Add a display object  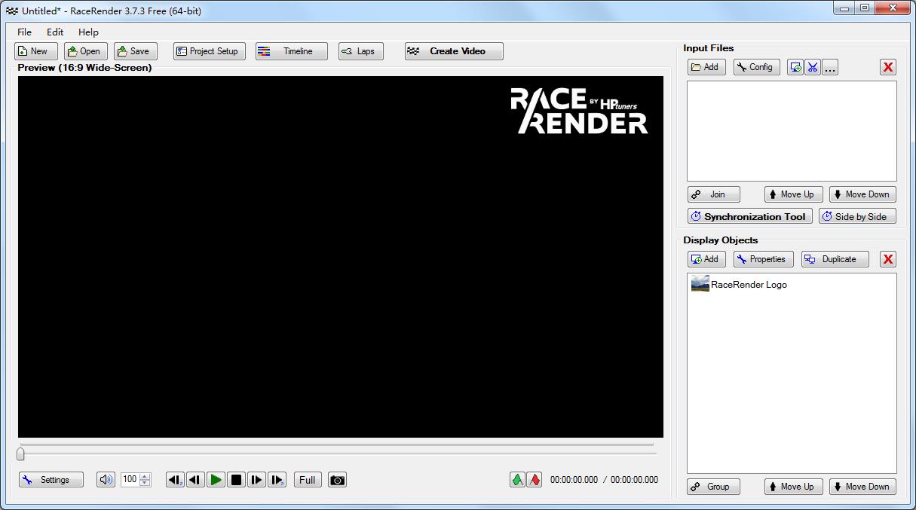pyautogui.click(x=706, y=259)
